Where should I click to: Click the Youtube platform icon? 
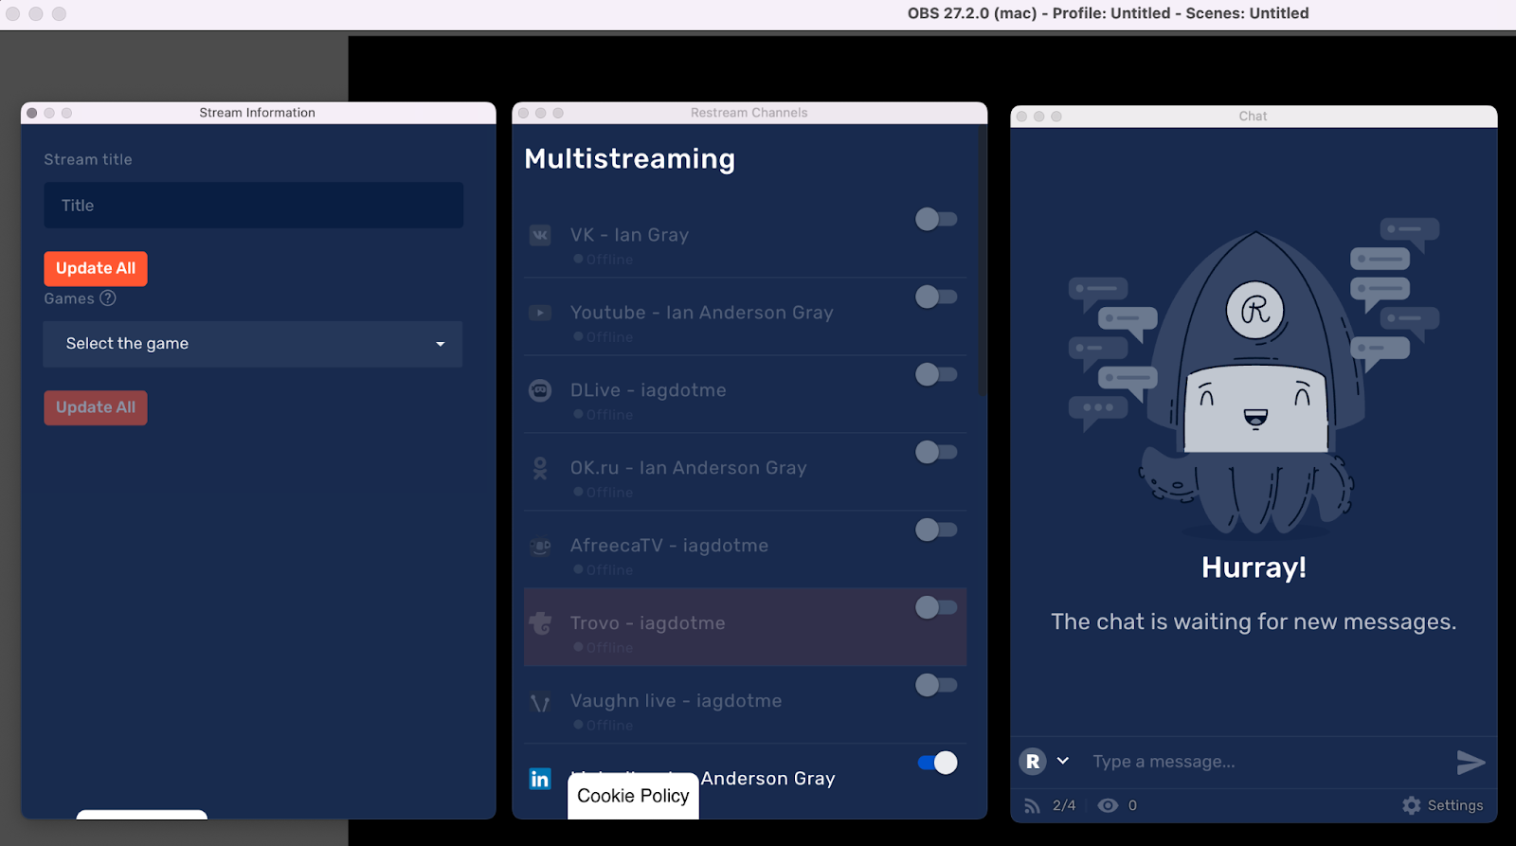[540, 313]
